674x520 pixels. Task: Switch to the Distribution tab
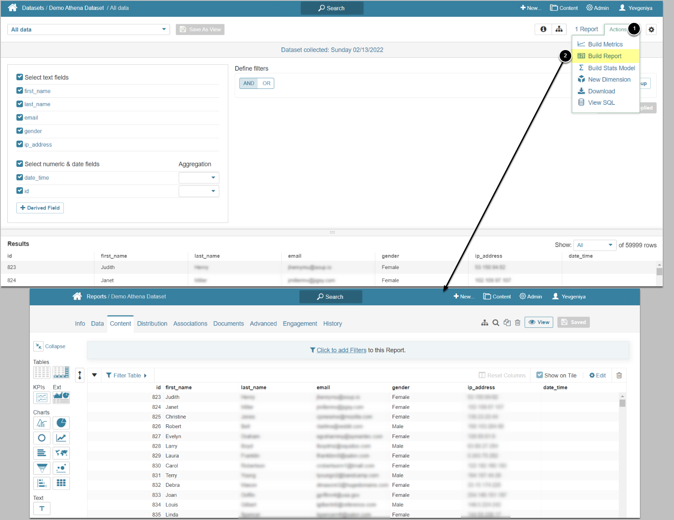[x=152, y=324]
